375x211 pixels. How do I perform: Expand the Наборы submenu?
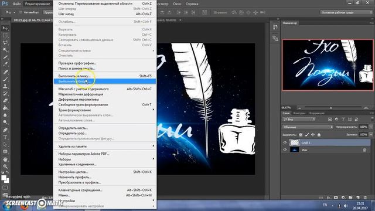coord(105,159)
